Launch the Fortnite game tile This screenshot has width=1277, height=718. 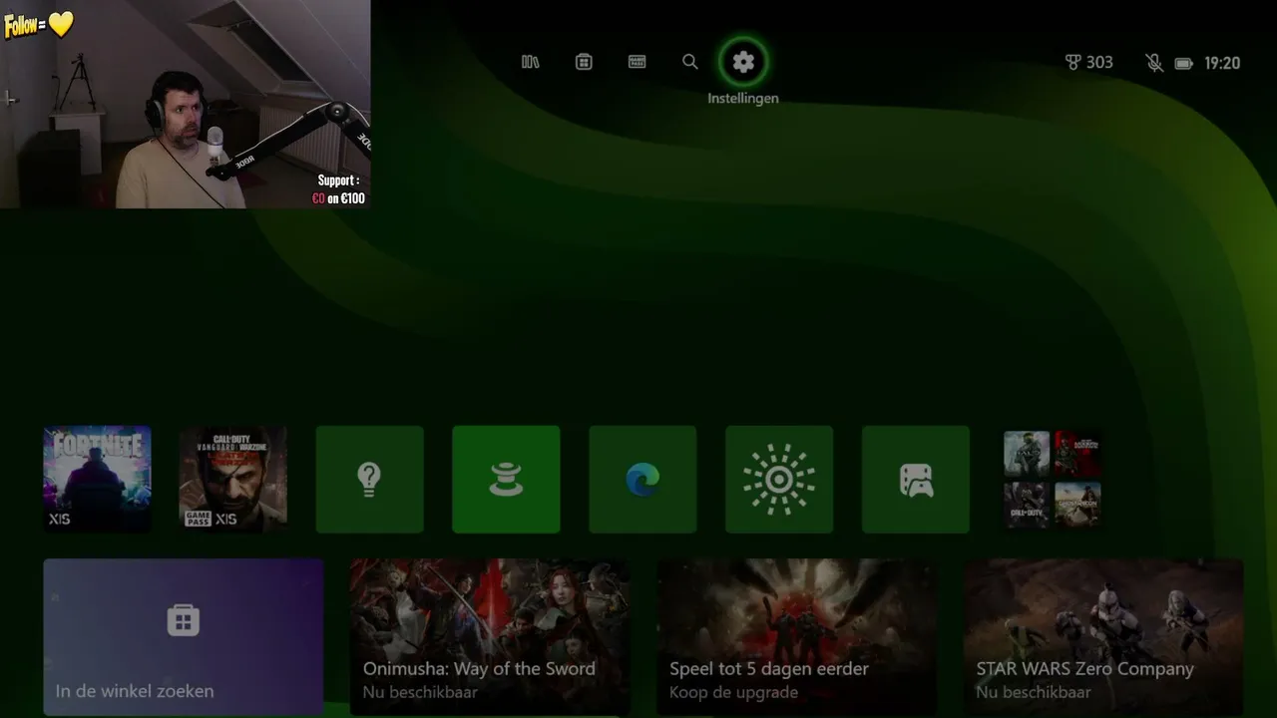click(x=97, y=480)
